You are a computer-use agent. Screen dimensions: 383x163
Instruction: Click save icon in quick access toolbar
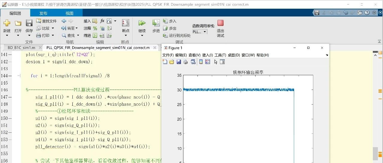coord(317,13)
